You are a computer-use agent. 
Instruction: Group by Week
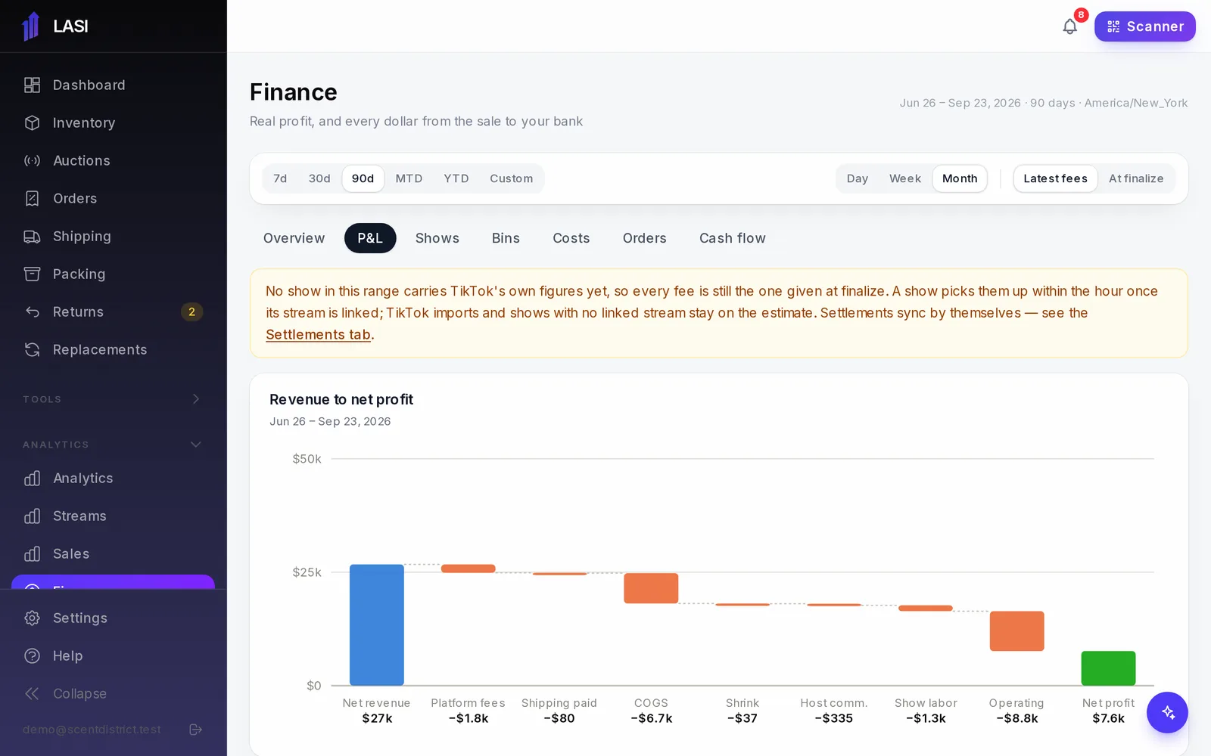click(905, 178)
